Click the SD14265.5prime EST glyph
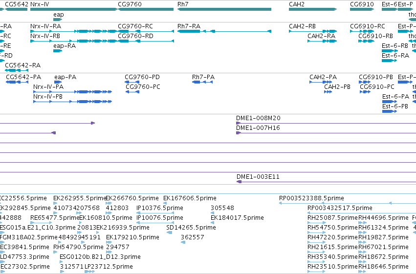 point(169,232)
